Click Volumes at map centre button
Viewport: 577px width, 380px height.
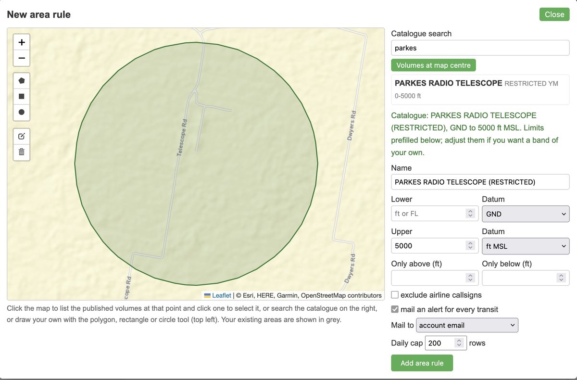click(x=433, y=65)
